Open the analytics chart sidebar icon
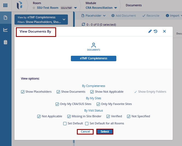This screenshot has width=182, height=146. click(x=5, y=30)
